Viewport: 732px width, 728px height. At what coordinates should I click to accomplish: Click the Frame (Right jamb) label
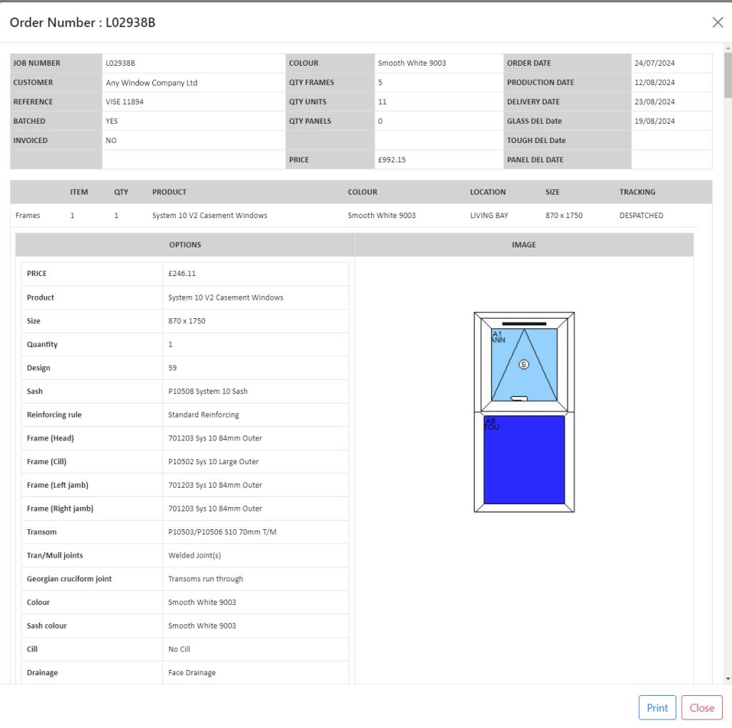coord(60,508)
